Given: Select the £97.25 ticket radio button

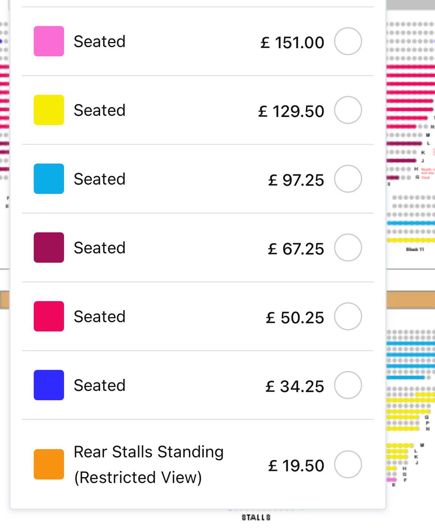Looking at the screenshot, I should pyautogui.click(x=348, y=179).
